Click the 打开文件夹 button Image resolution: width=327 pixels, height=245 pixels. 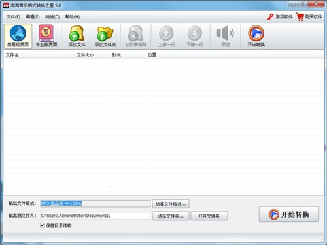click(x=209, y=216)
